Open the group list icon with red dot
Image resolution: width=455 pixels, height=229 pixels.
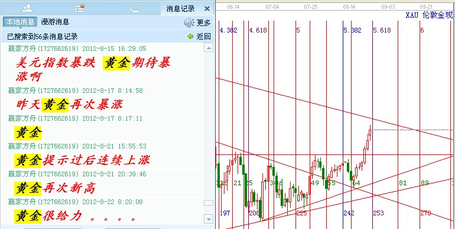(80, 8)
